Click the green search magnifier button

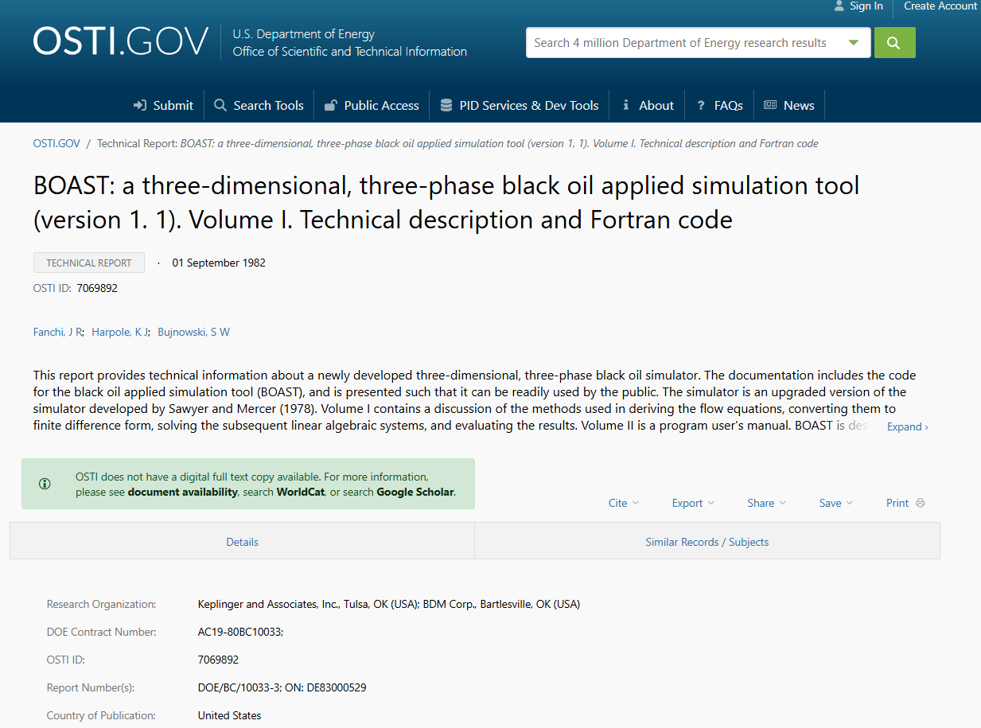[x=894, y=43]
